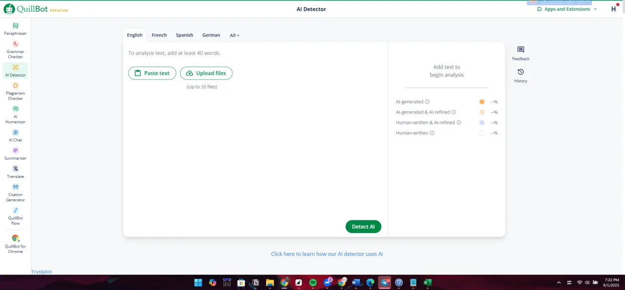Open the Trustpilot link
Screen dimensions: 625x290
(x=42, y=271)
